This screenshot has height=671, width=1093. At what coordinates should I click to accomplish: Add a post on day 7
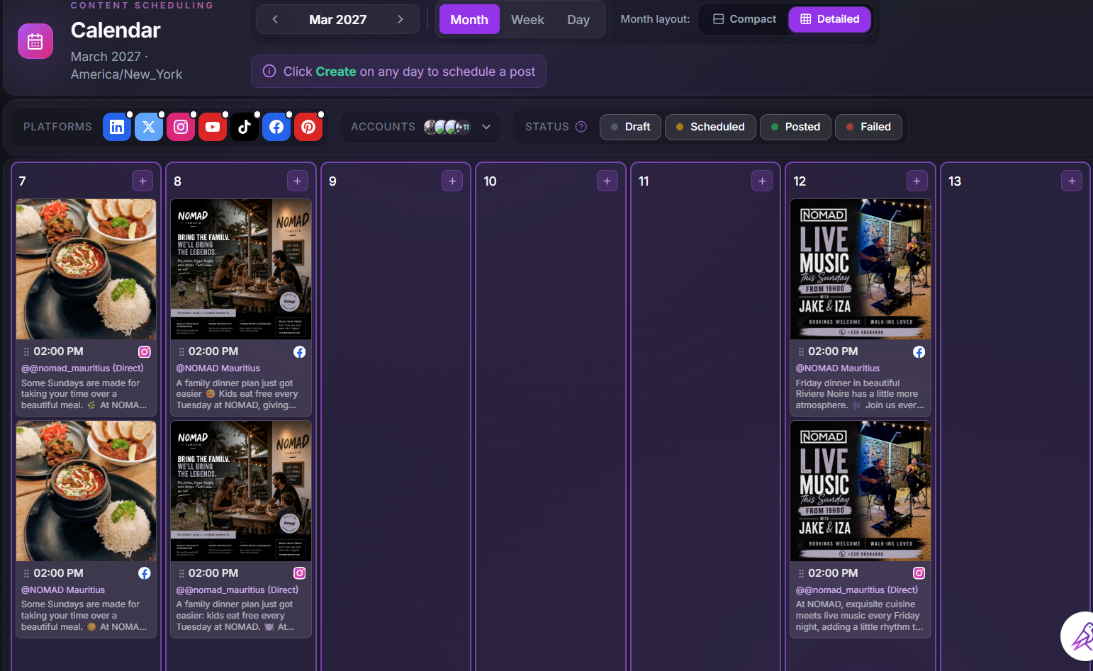pos(142,181)
